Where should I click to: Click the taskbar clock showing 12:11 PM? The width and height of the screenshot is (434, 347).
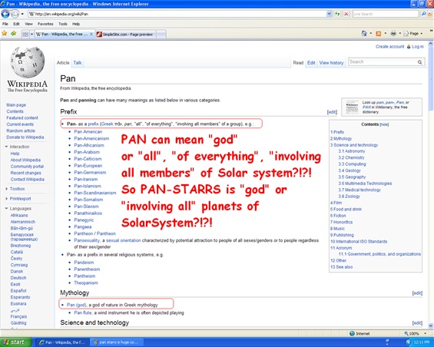click(422, 342)
